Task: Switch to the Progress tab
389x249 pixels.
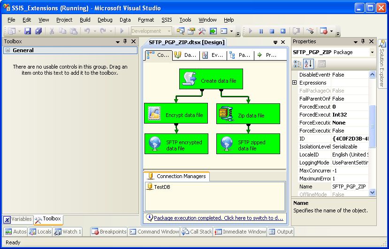Action: (267, 55)
